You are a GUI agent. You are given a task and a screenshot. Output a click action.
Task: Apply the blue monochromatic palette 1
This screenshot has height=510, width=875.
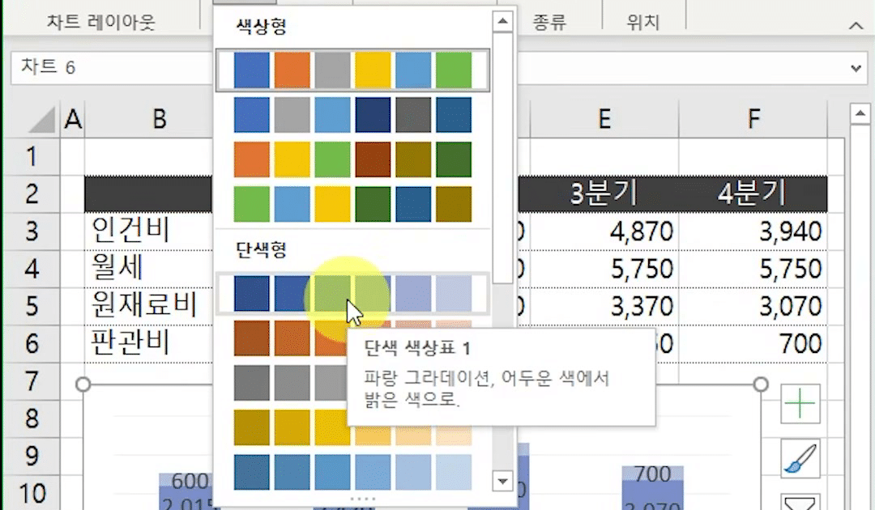[x=352, y=293]
